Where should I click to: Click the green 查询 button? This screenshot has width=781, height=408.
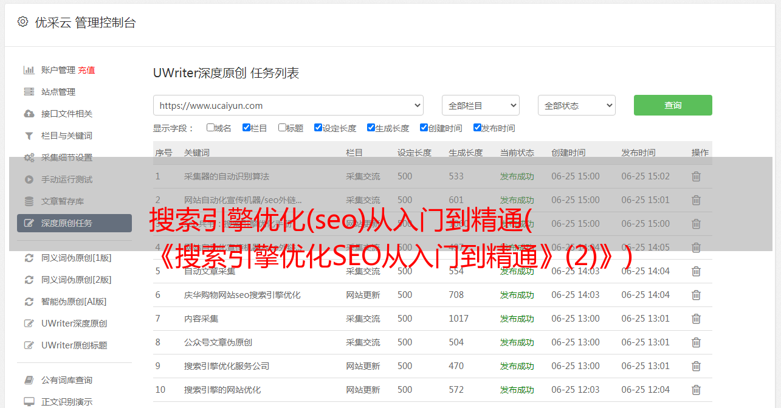pyautogui.click(x=673, y=105)
